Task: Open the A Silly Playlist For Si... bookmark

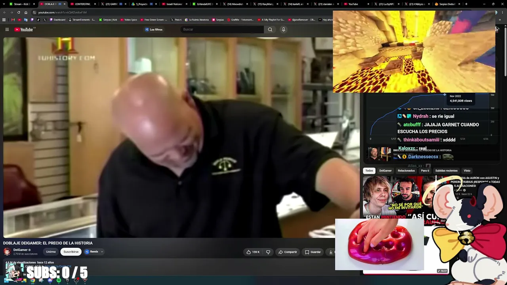Action: [x=271, y=20]
